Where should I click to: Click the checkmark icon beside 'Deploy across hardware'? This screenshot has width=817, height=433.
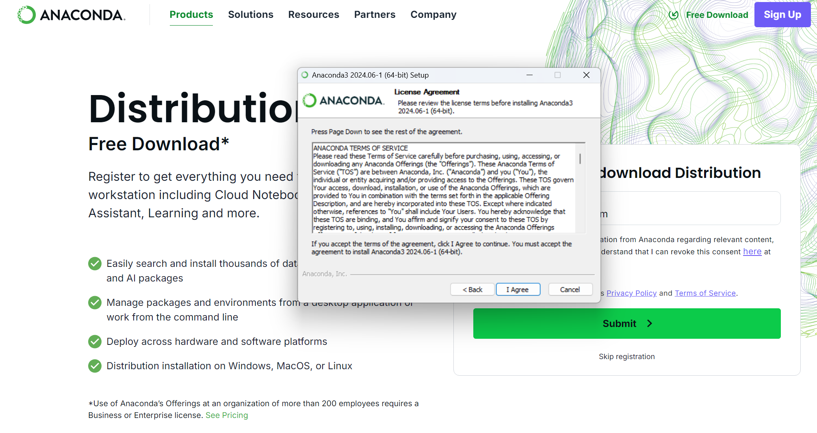[x=95, y=342]
